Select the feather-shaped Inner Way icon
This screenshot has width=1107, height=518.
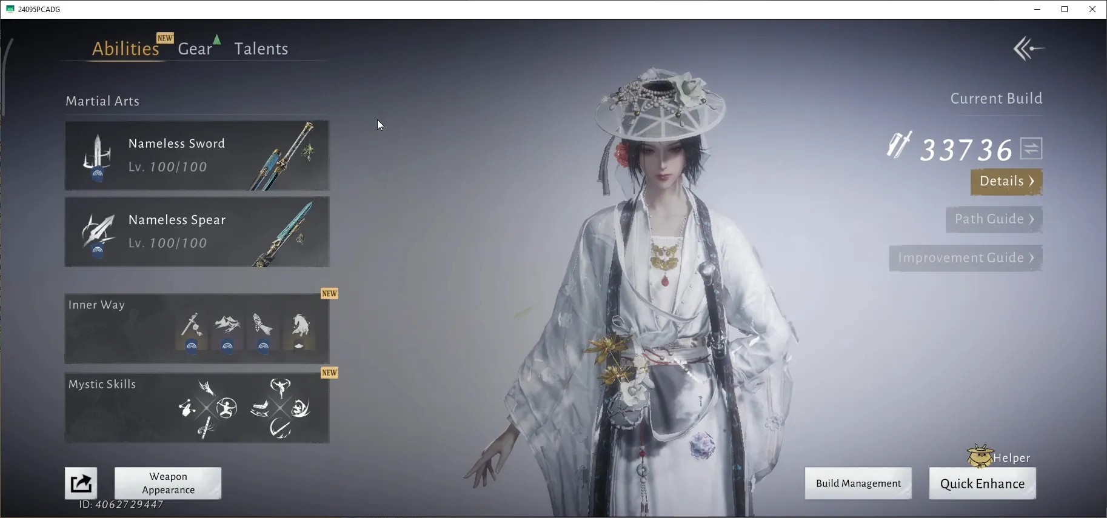[x=263, y=331]
